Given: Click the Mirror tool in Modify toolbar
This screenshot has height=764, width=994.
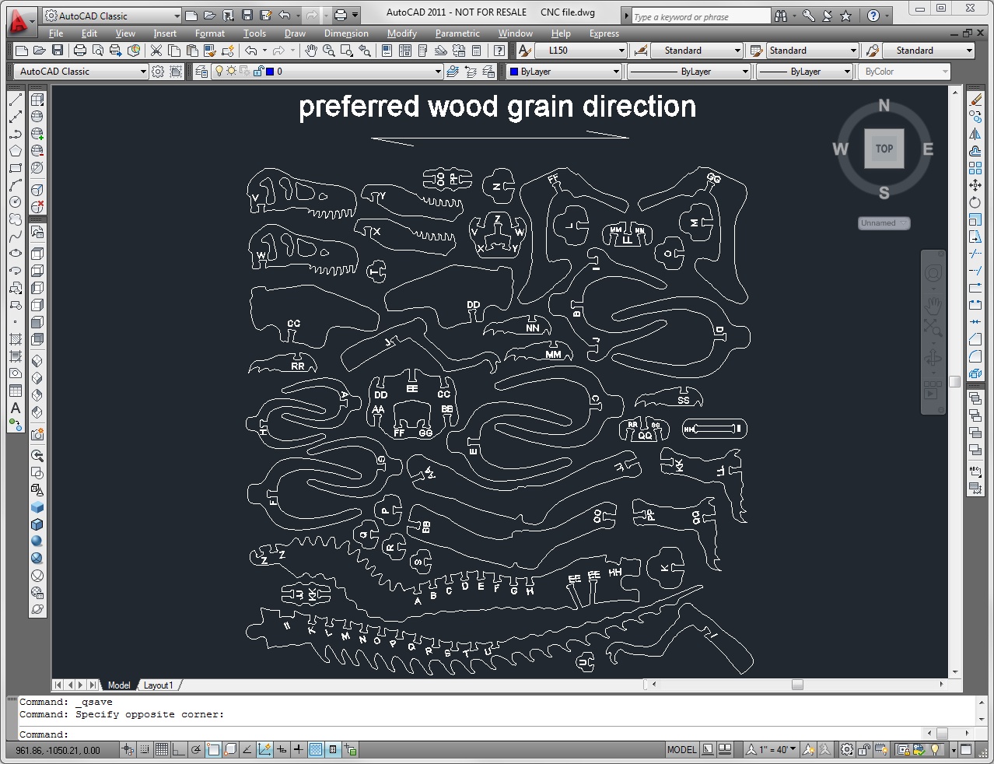Looking at the screenshot, I should (975, 134).
